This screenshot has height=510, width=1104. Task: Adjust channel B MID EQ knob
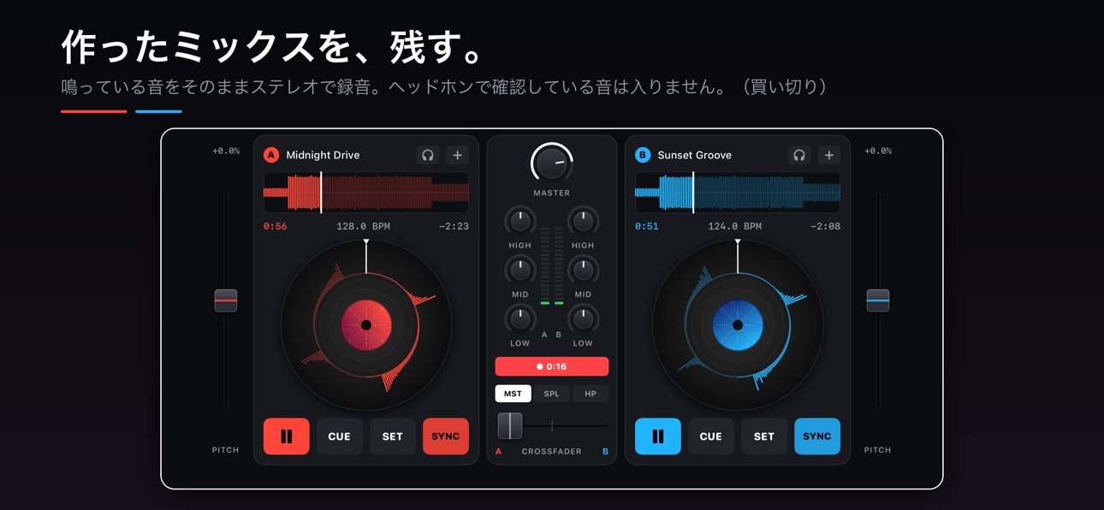(583, 270)
